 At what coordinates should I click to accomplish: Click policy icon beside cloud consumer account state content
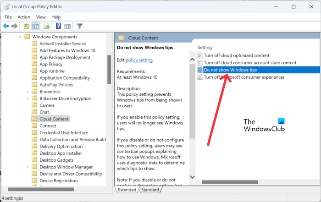200,63
